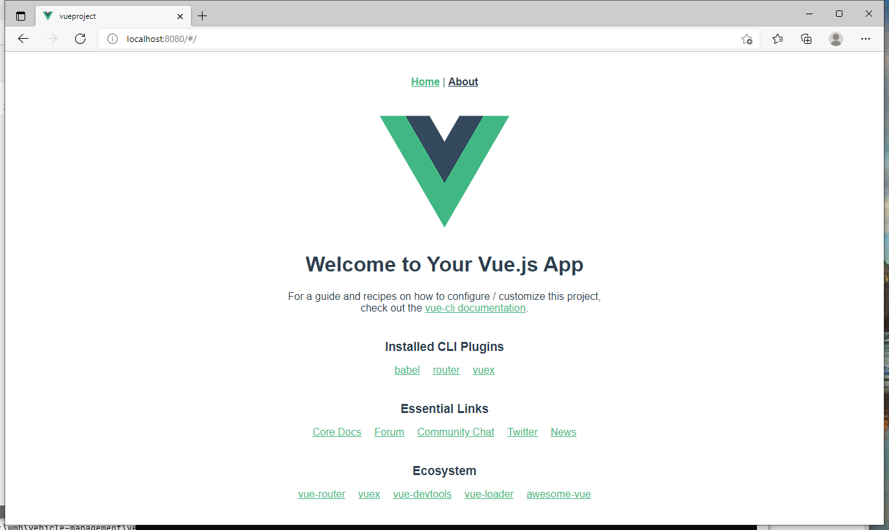
Task: Go to the About page link
Action: click(463, 81)
